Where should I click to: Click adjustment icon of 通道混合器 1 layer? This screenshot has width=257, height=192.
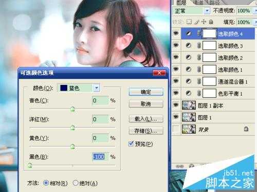click(x=189, y=81)
